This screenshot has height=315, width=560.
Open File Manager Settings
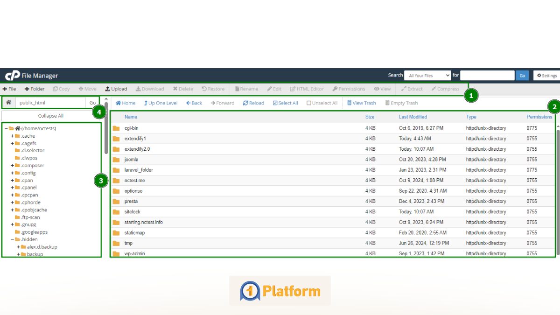click(x=546, y=75)
